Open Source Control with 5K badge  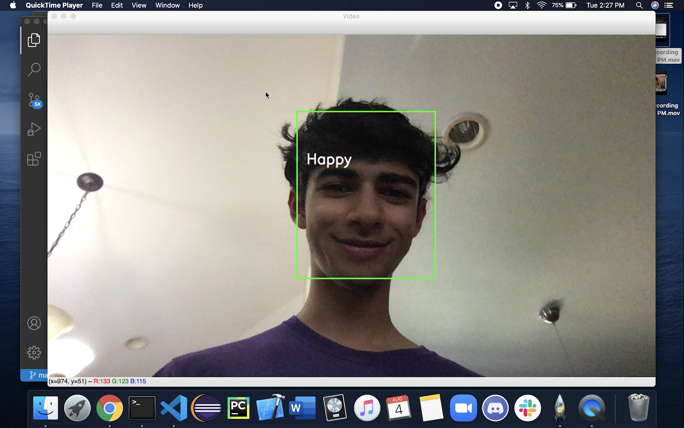coord(34,100)
